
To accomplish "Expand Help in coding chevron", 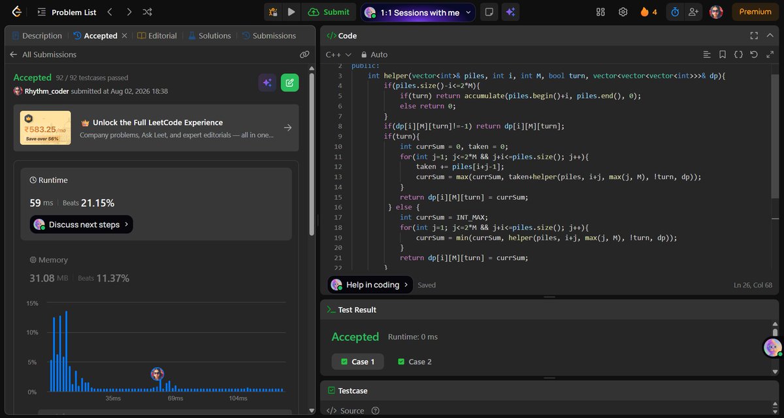I will pyautogui.click(x=406, y=285).
